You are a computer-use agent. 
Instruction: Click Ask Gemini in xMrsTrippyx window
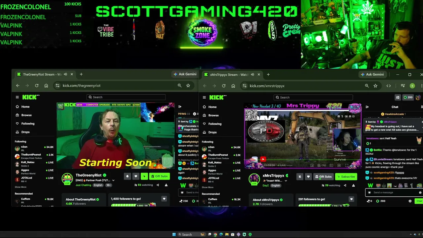point(372,74)
